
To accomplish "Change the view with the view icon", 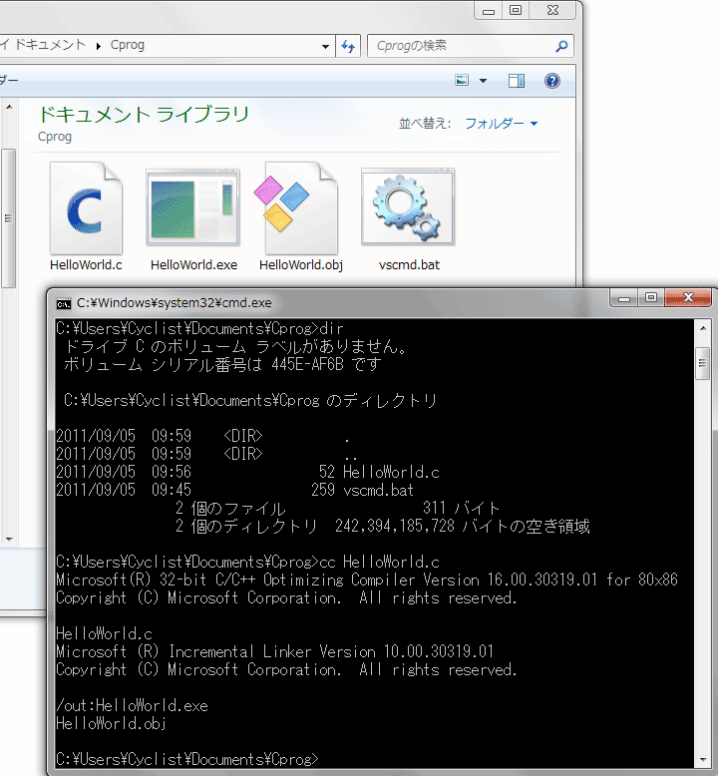I will pyautogui.click(x=462, y=80).
